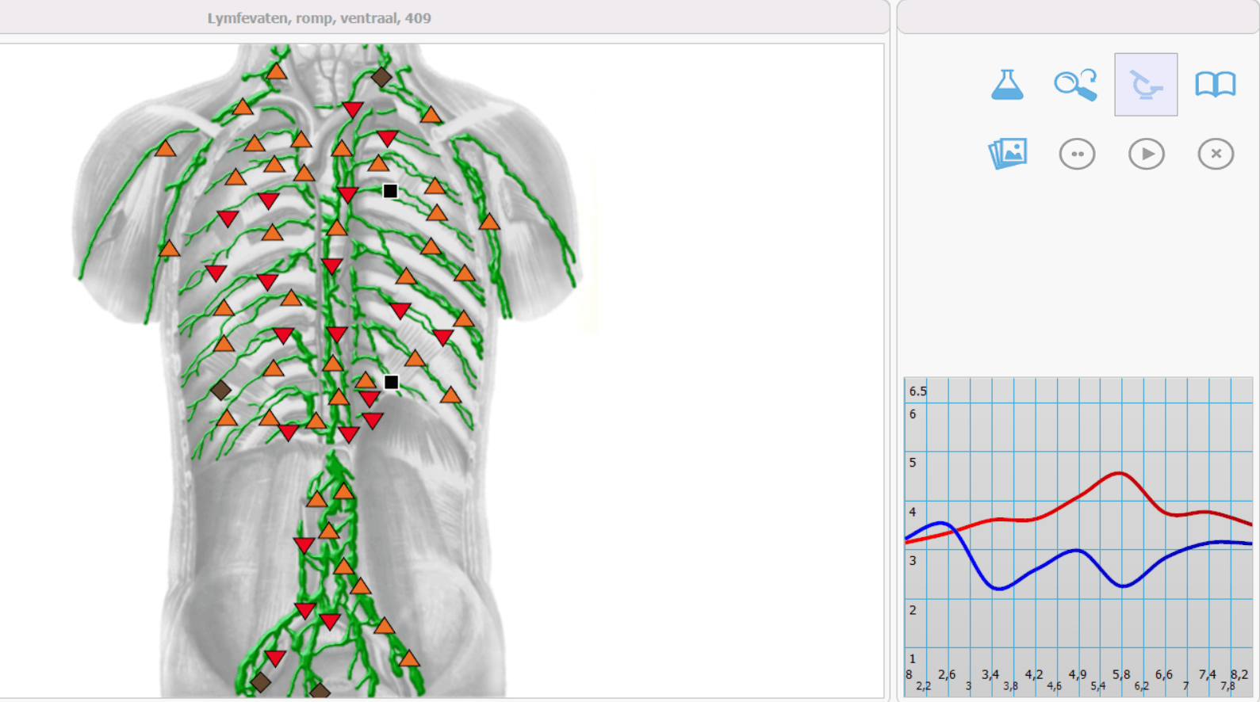Screen dimensions: 1260x702
Task: Click the red curve peak on the graph
Action: (x=1119, y=473)
